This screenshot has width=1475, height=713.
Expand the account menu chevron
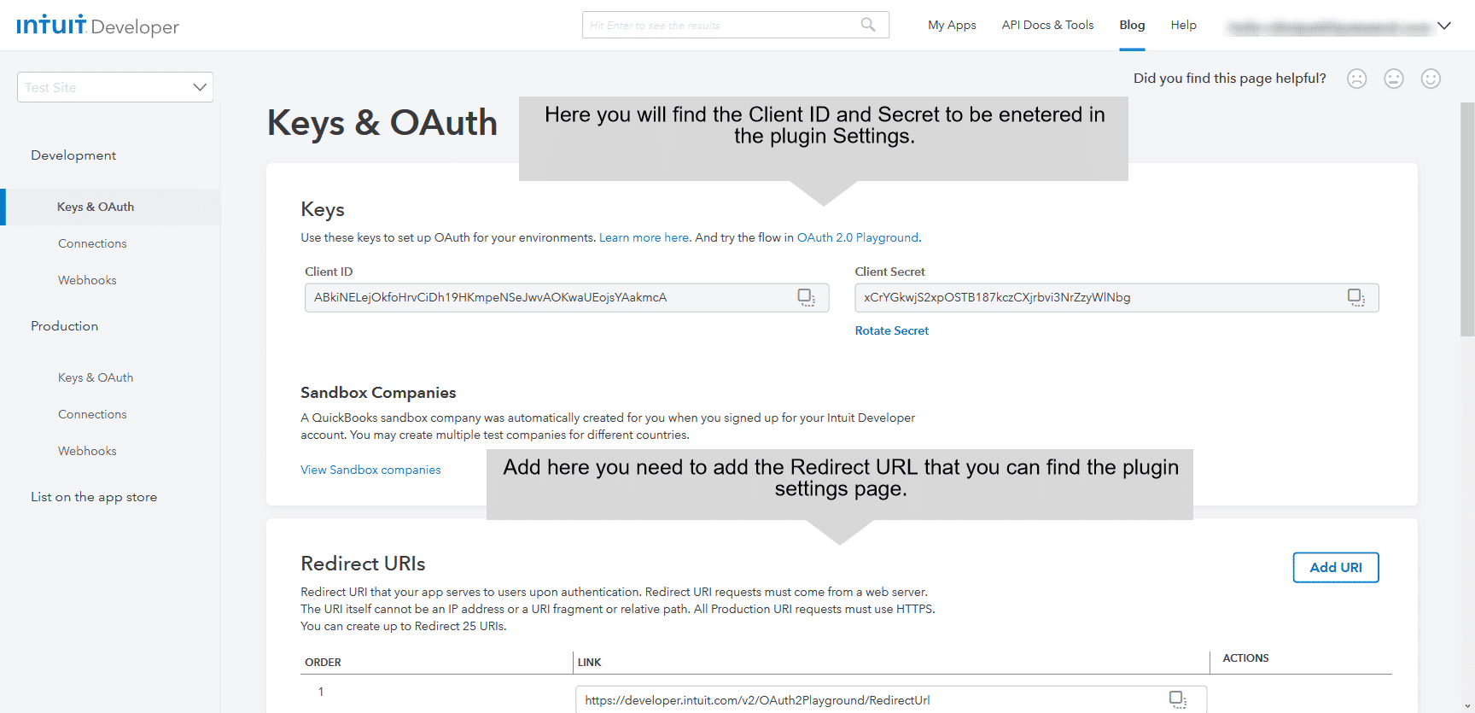click(x=1444, y=26)
